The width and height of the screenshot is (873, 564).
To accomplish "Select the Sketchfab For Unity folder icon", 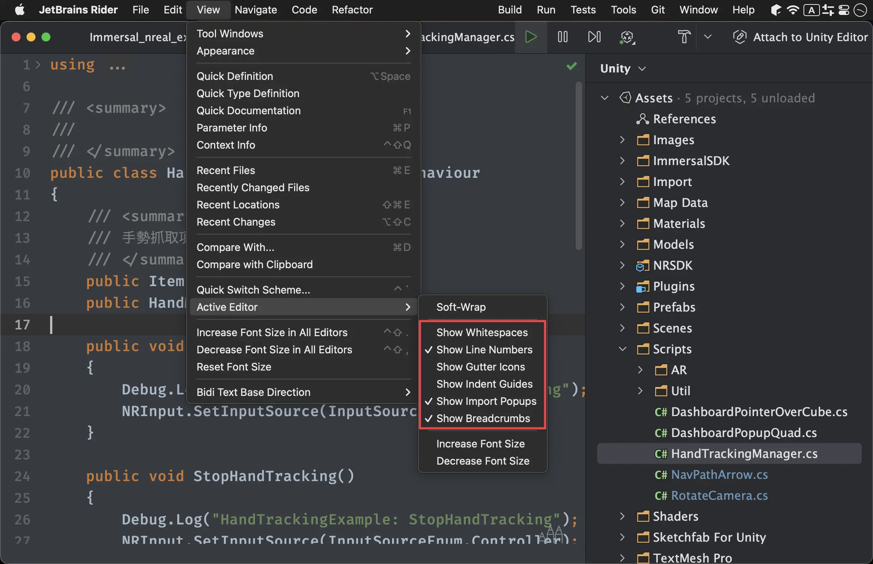I will [643, 537].
